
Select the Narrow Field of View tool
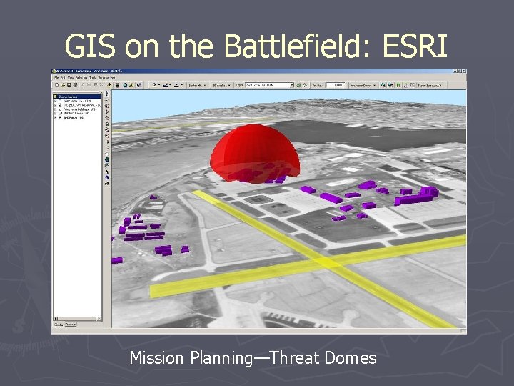pos(107,142)
